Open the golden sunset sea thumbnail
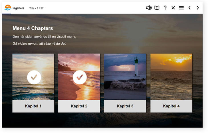 click(171, 76)
